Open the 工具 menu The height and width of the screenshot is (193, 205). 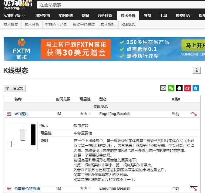[x=163, y=16]
